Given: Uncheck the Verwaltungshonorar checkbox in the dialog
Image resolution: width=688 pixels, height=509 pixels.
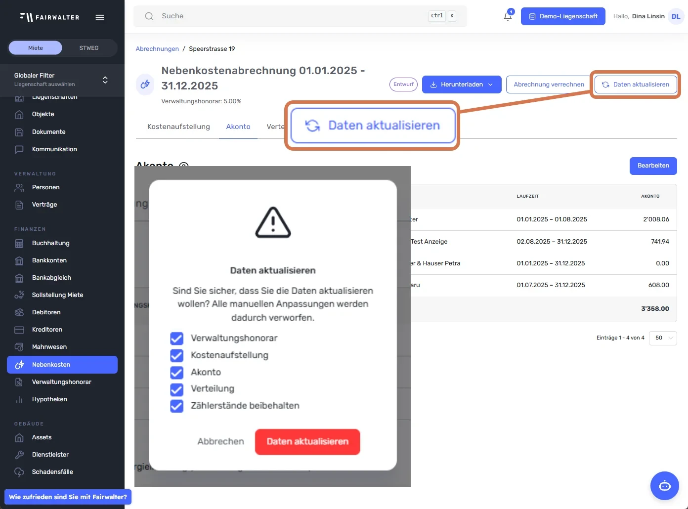Looking at the screenshot, I should pos(176,338).
